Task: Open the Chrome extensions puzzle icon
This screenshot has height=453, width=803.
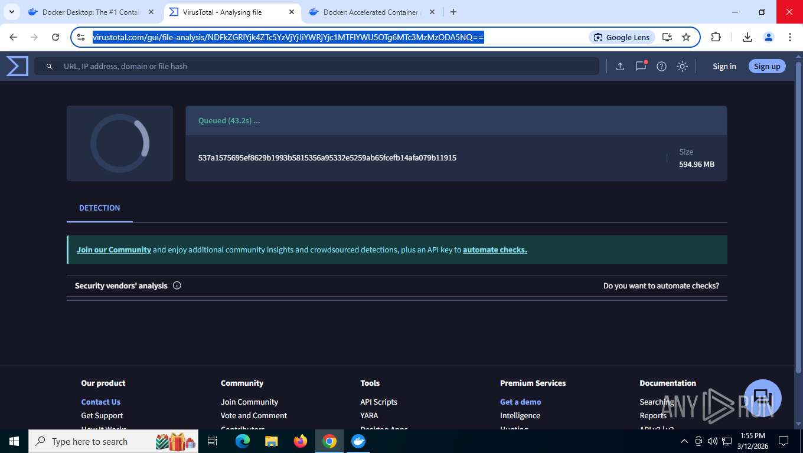Action: pyautogui.click(x=716, y=37)
